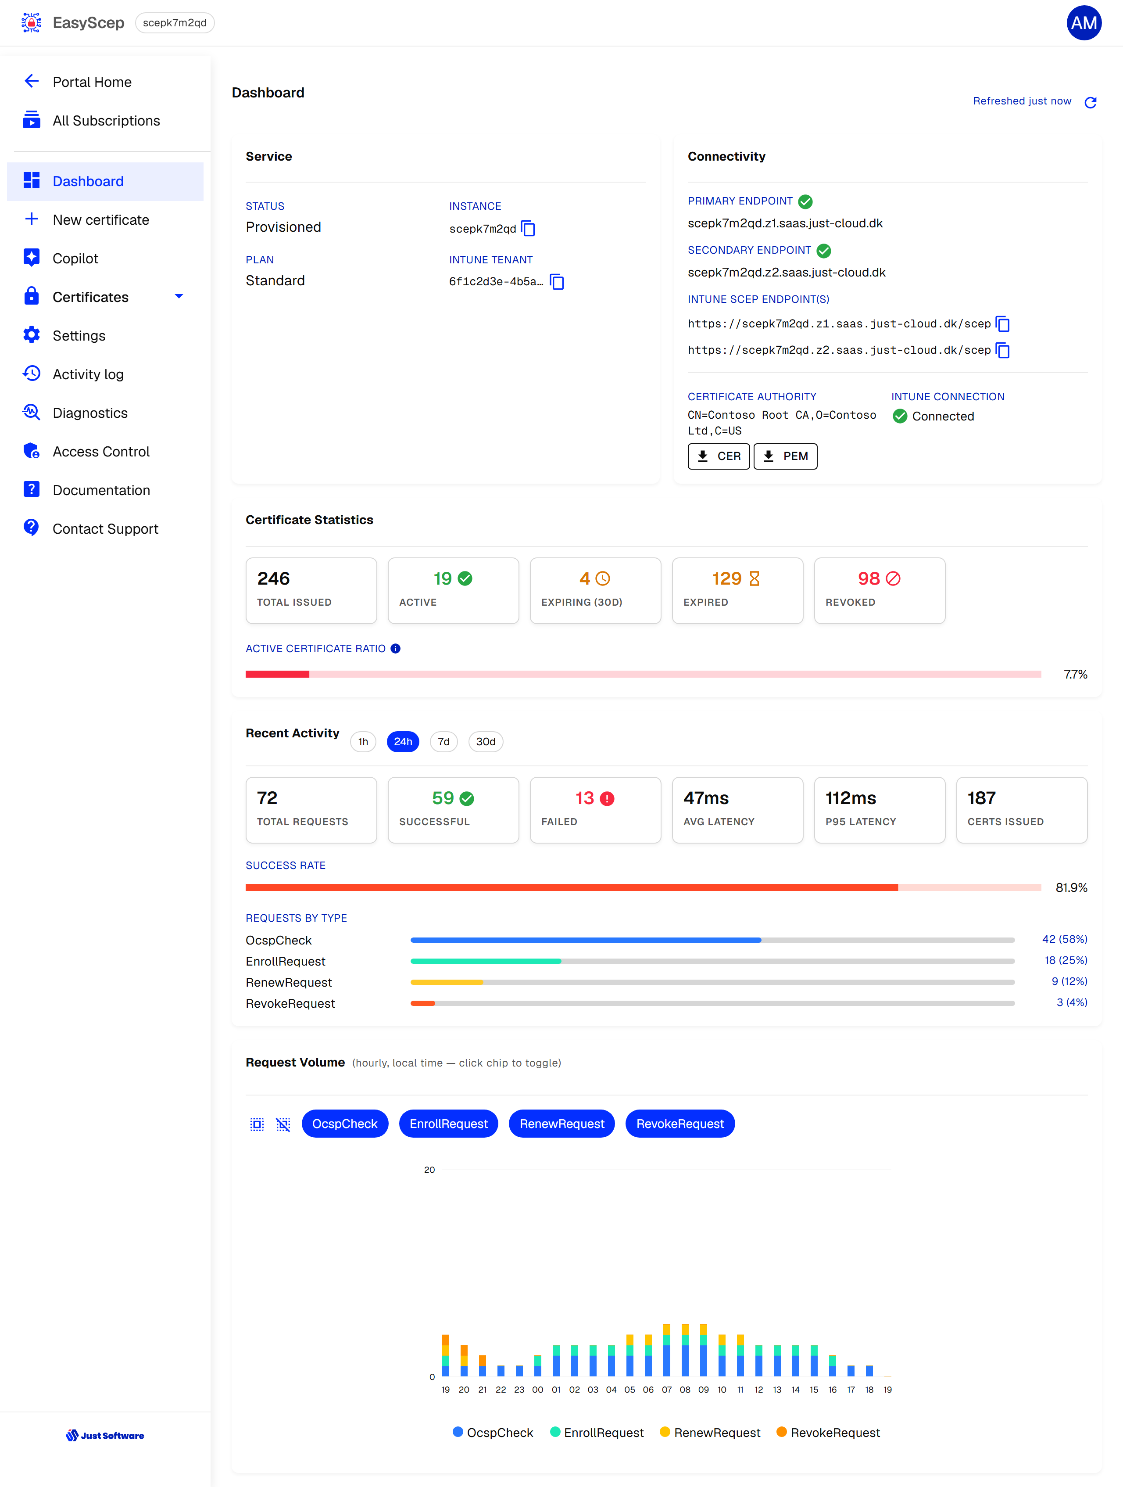This screenshot has height=1487, width=1123.
Task: Open the AM user avatar menu
Action: click(x=1084, y=23)
